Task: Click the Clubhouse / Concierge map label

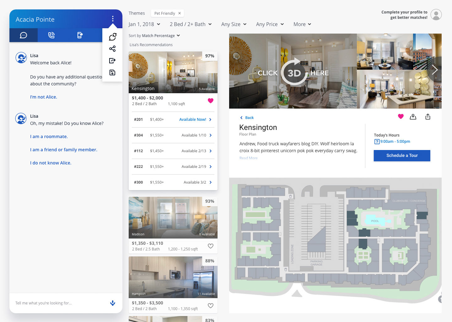Action: 409,201
